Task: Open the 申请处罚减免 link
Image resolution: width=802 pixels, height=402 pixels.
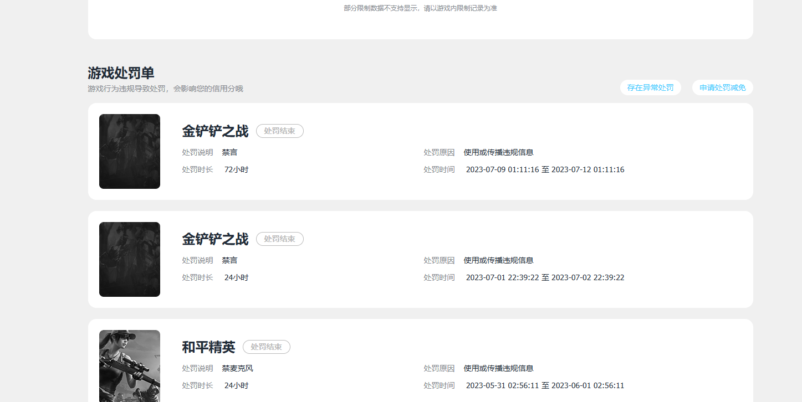Action: [722, 87]
